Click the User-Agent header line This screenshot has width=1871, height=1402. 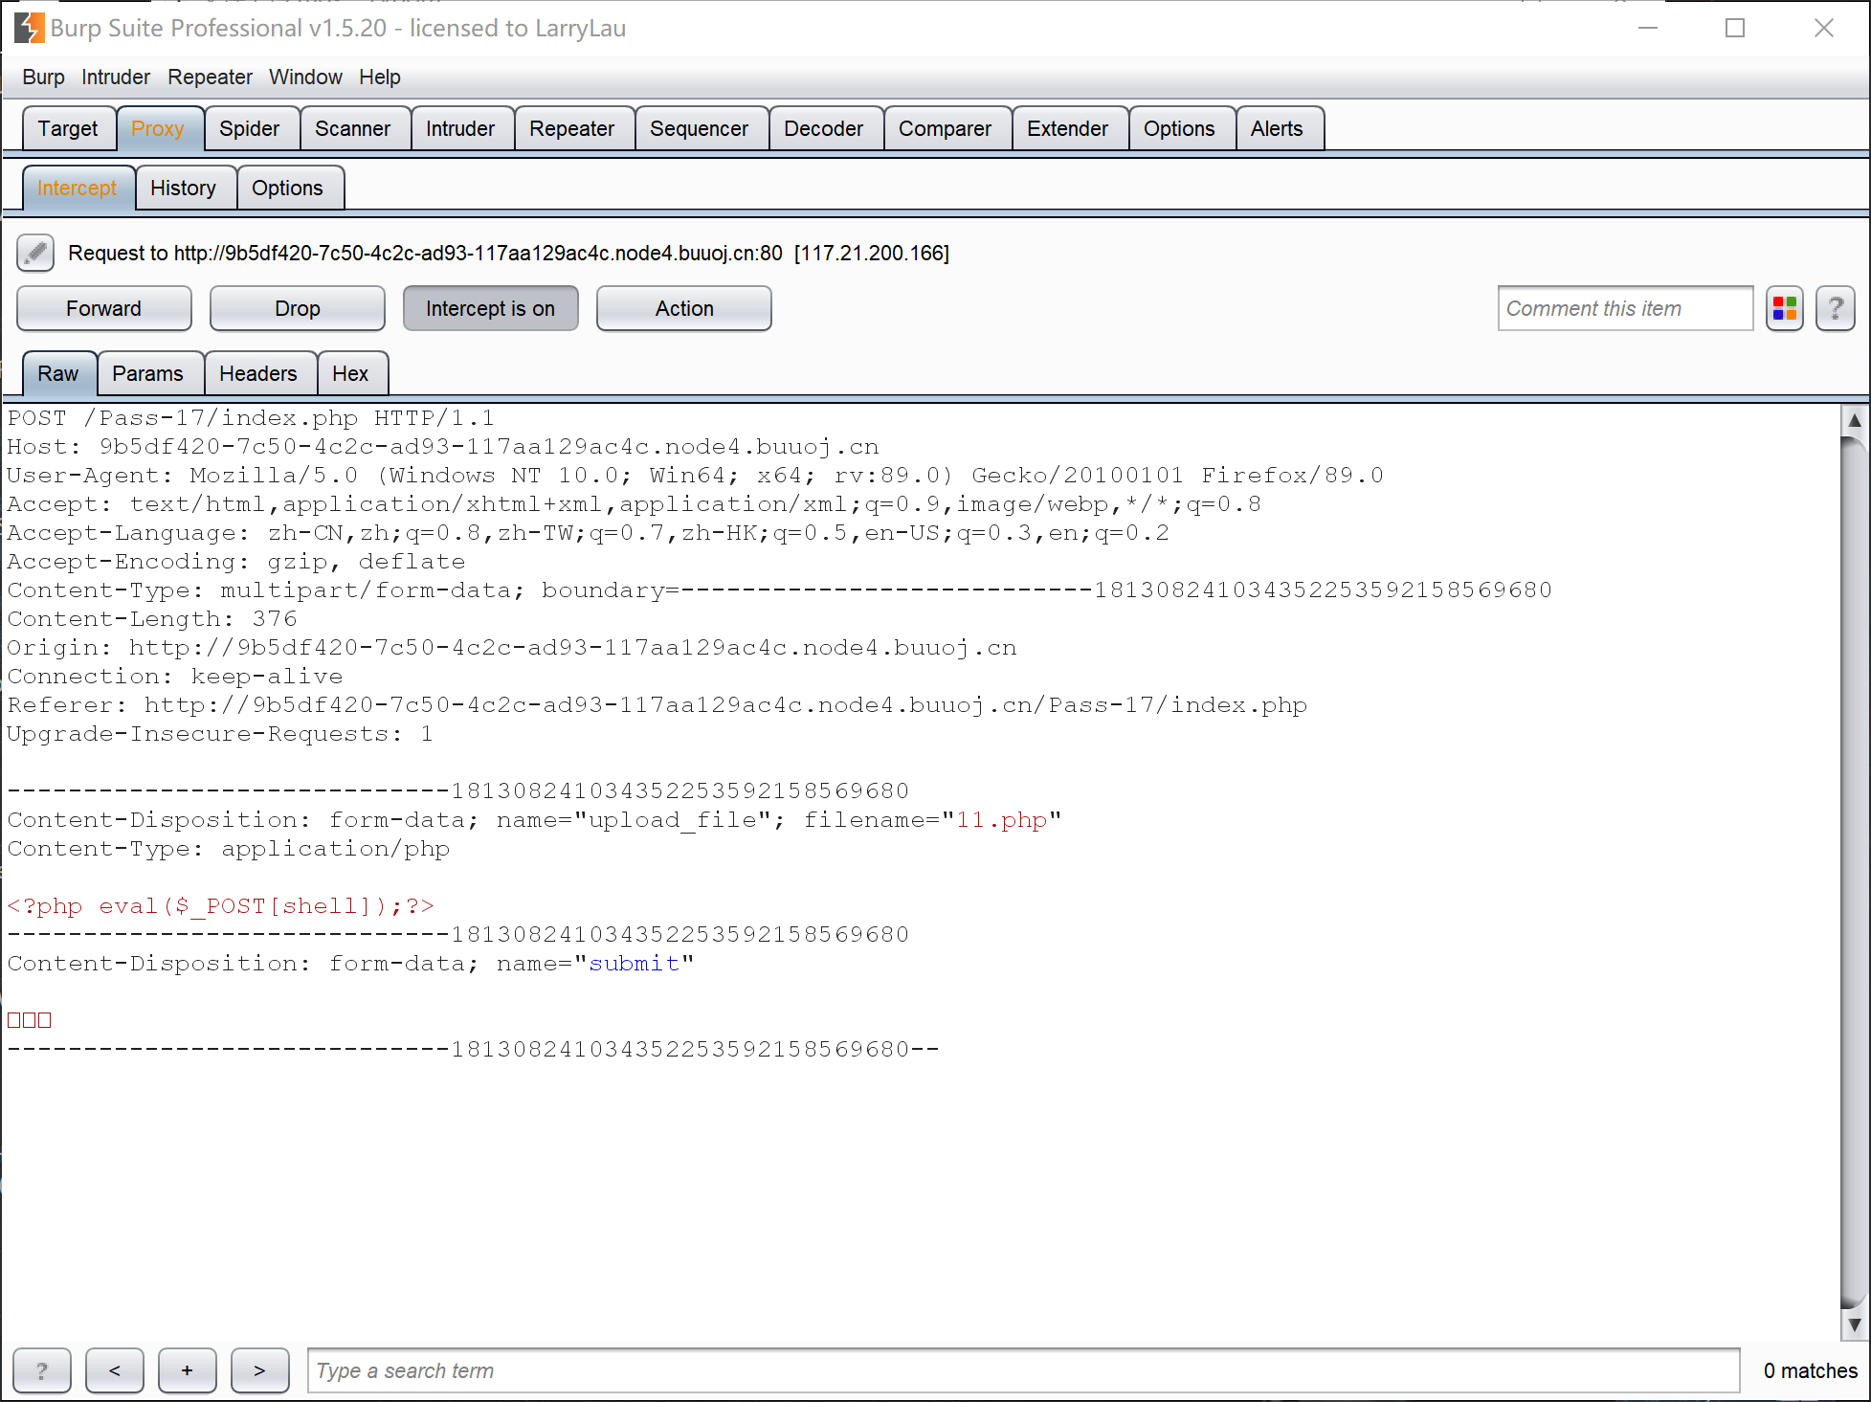696,476
